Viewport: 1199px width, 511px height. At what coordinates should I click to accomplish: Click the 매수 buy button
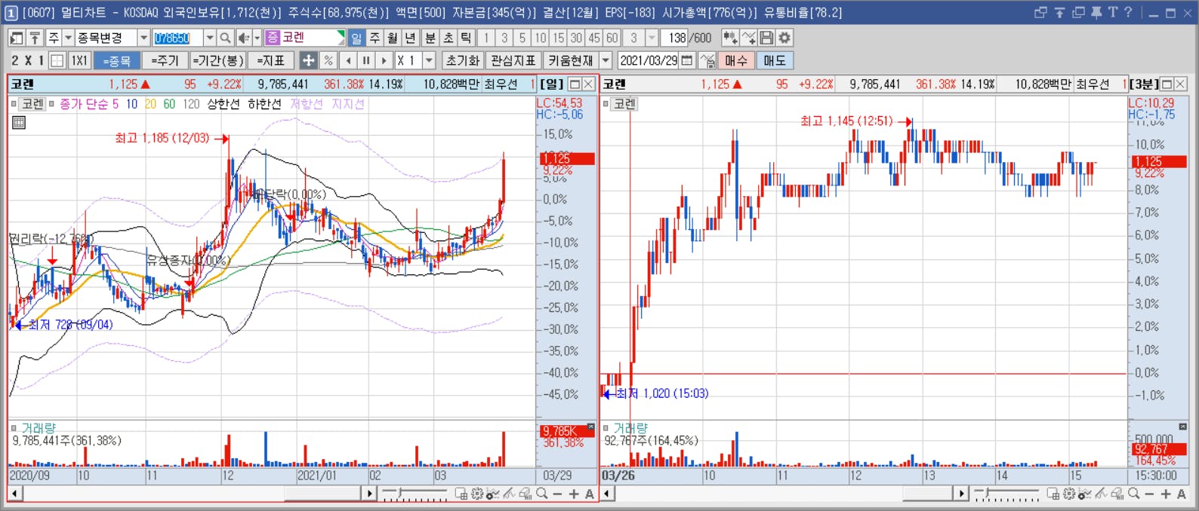736,60
